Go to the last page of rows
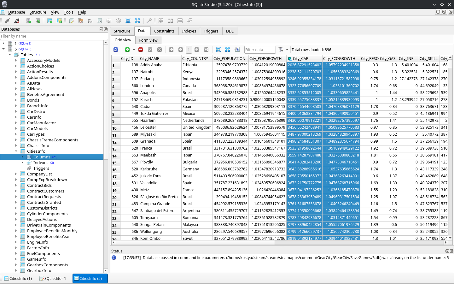Image resolution: width=454 pixels, height=284 pixels. [x=206, y=50]
